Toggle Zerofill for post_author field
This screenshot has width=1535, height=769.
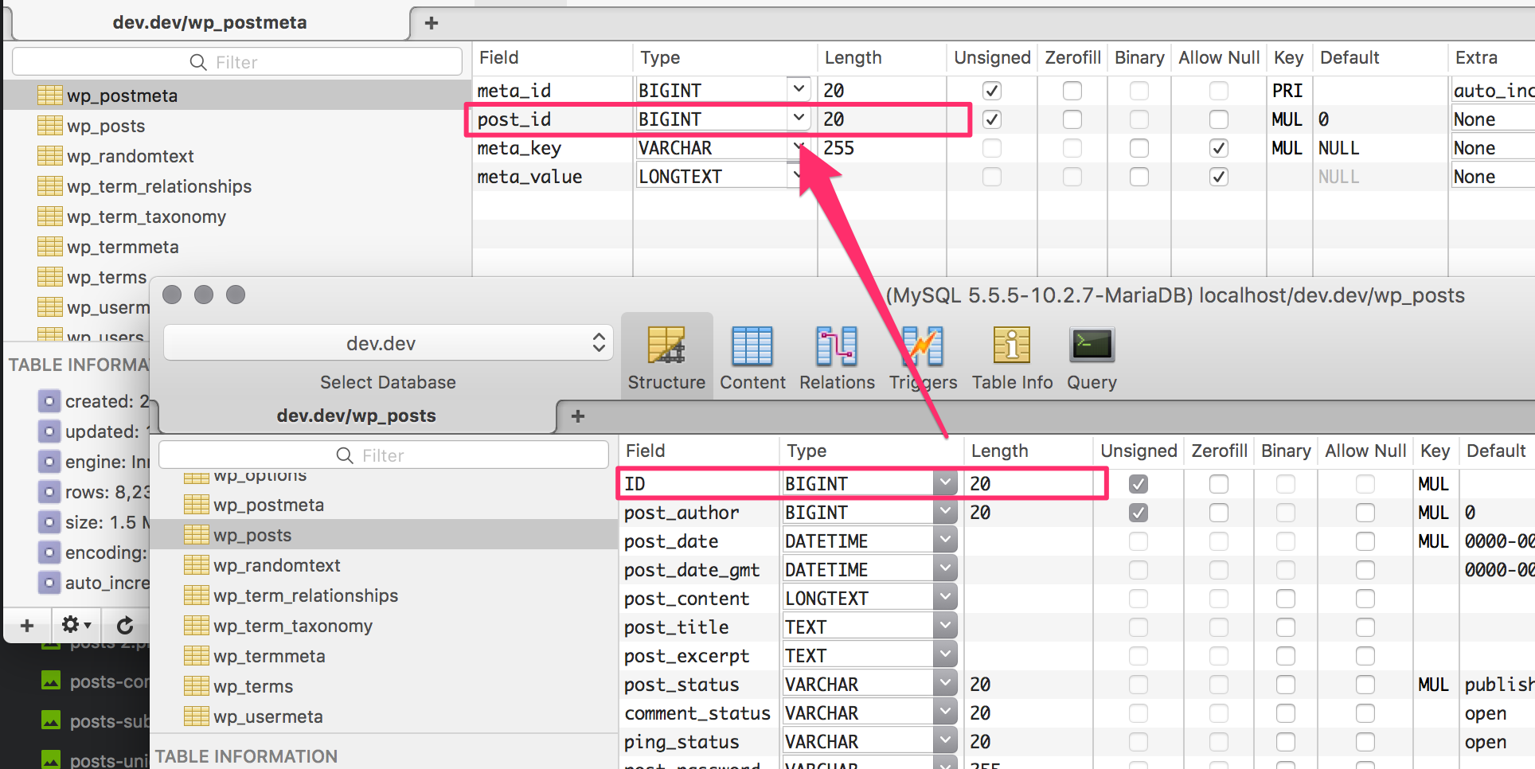coord(1219,513)
